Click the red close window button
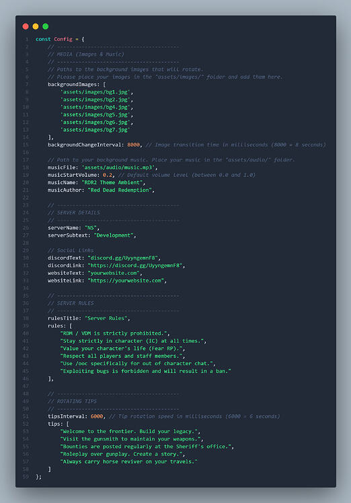 [x=26, y=26]
